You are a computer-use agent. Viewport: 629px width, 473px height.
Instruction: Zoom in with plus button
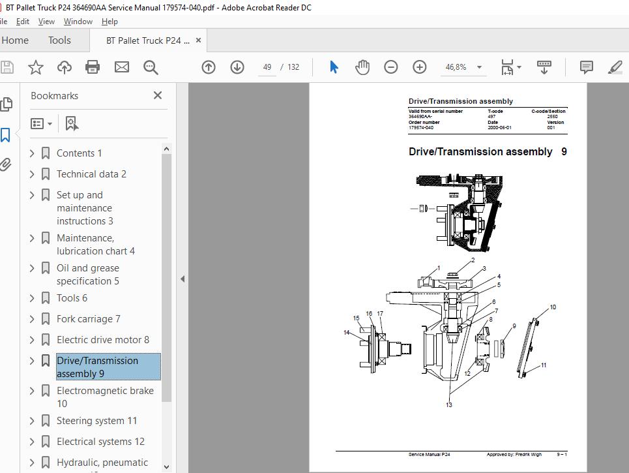click(420, 67)
